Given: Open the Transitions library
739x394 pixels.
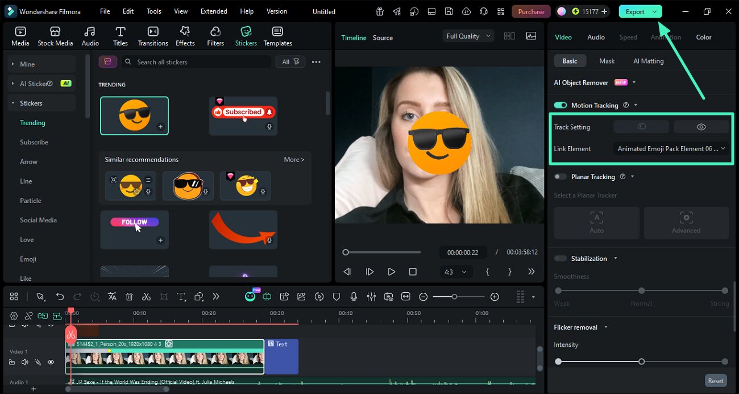Looking at the screenshot, I should (x=153, y=36).
